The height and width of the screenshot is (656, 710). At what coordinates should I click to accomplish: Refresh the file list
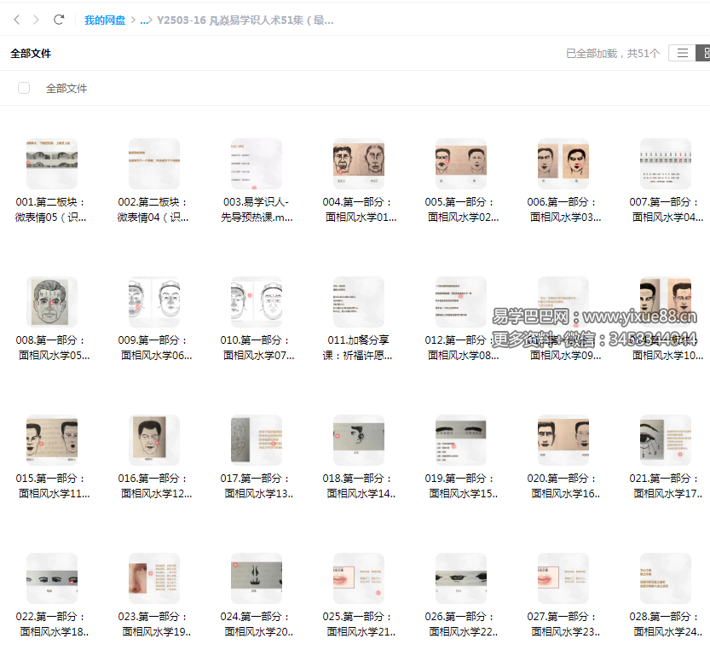59,20
